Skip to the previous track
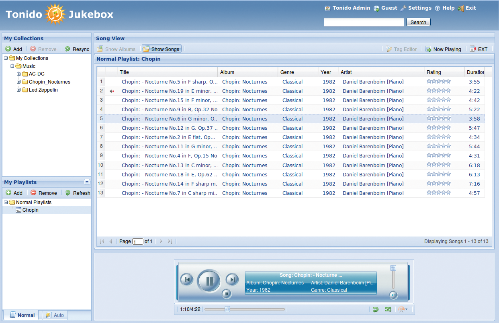Image resolution: width=499 pixels, height=323 pixels. [x=186, y=279]
